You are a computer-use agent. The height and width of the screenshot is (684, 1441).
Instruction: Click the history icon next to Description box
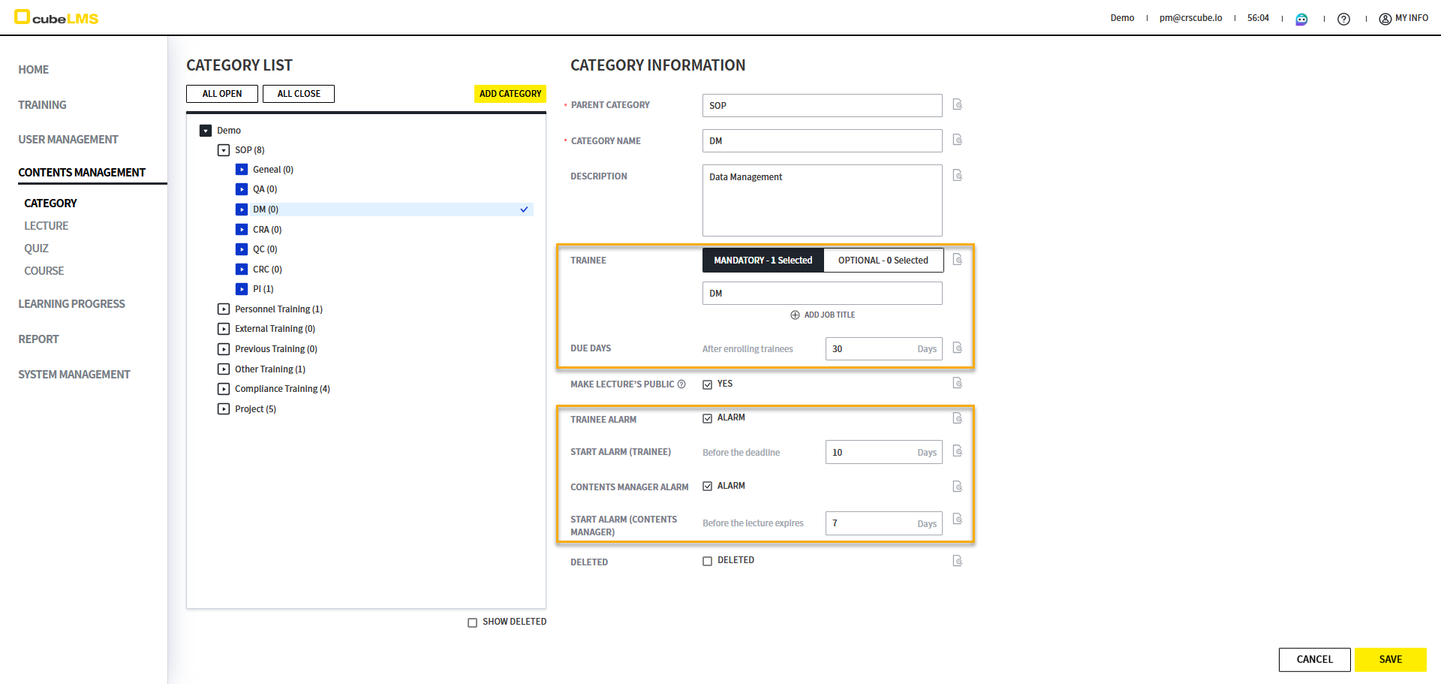[957, 175]
